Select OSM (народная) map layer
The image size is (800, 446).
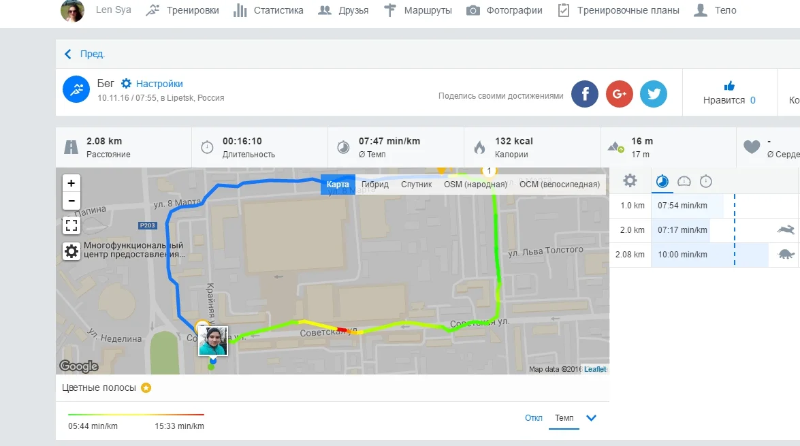[x=475, y=185]
